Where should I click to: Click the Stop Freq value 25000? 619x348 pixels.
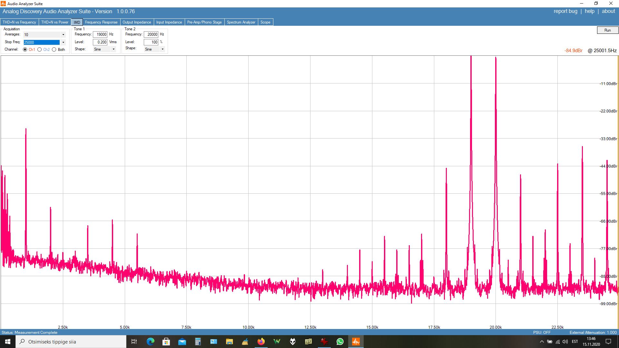point(42,43)
